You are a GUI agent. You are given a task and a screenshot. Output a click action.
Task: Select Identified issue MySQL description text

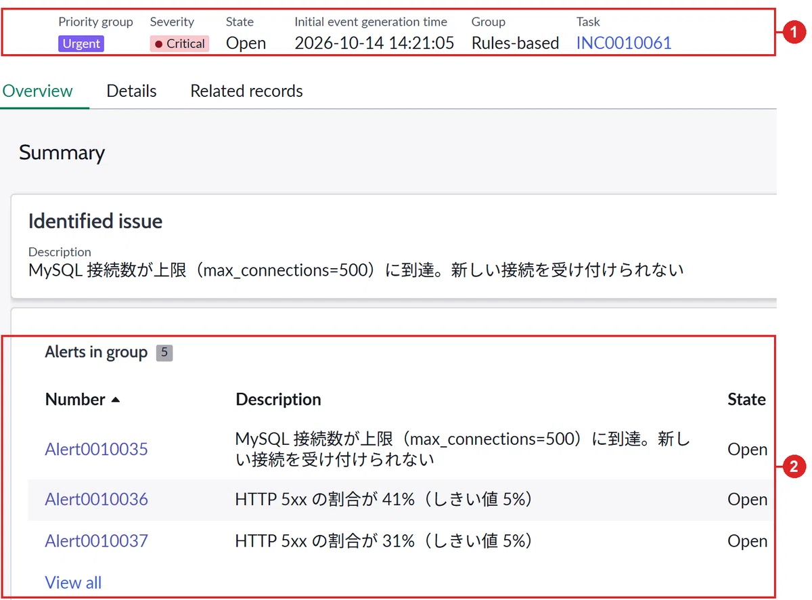356,270
